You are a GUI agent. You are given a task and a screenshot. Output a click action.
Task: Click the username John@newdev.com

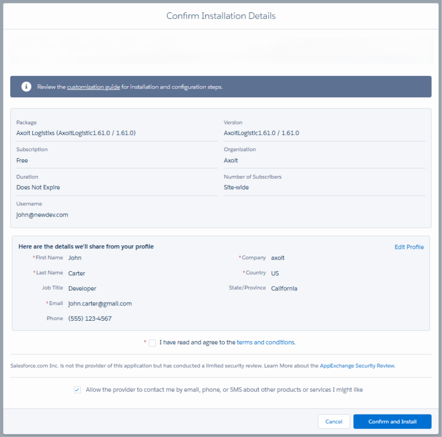(x=43, y=215)
